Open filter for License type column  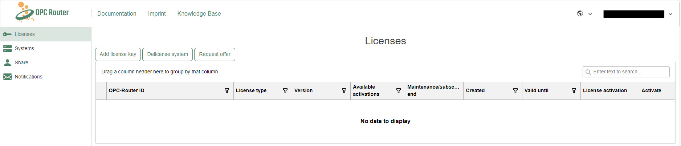285,91
